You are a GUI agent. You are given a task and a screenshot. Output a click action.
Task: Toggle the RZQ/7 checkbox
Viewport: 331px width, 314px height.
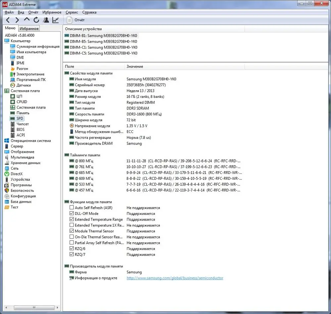(x=71, y=255)
